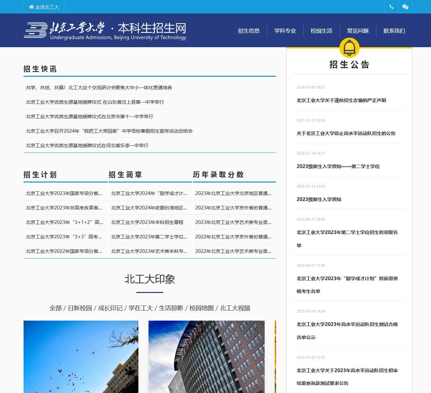Open the 2023级新生入学须知 announcement

click(319, 199)
